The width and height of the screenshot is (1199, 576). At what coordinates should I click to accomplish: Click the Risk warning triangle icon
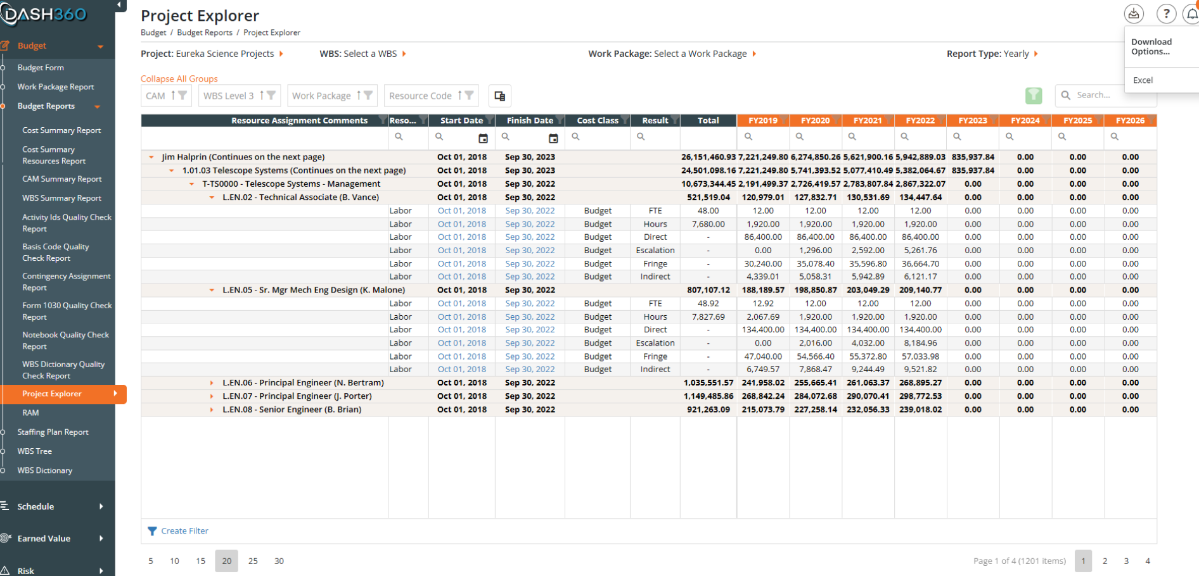click(5, 570)
